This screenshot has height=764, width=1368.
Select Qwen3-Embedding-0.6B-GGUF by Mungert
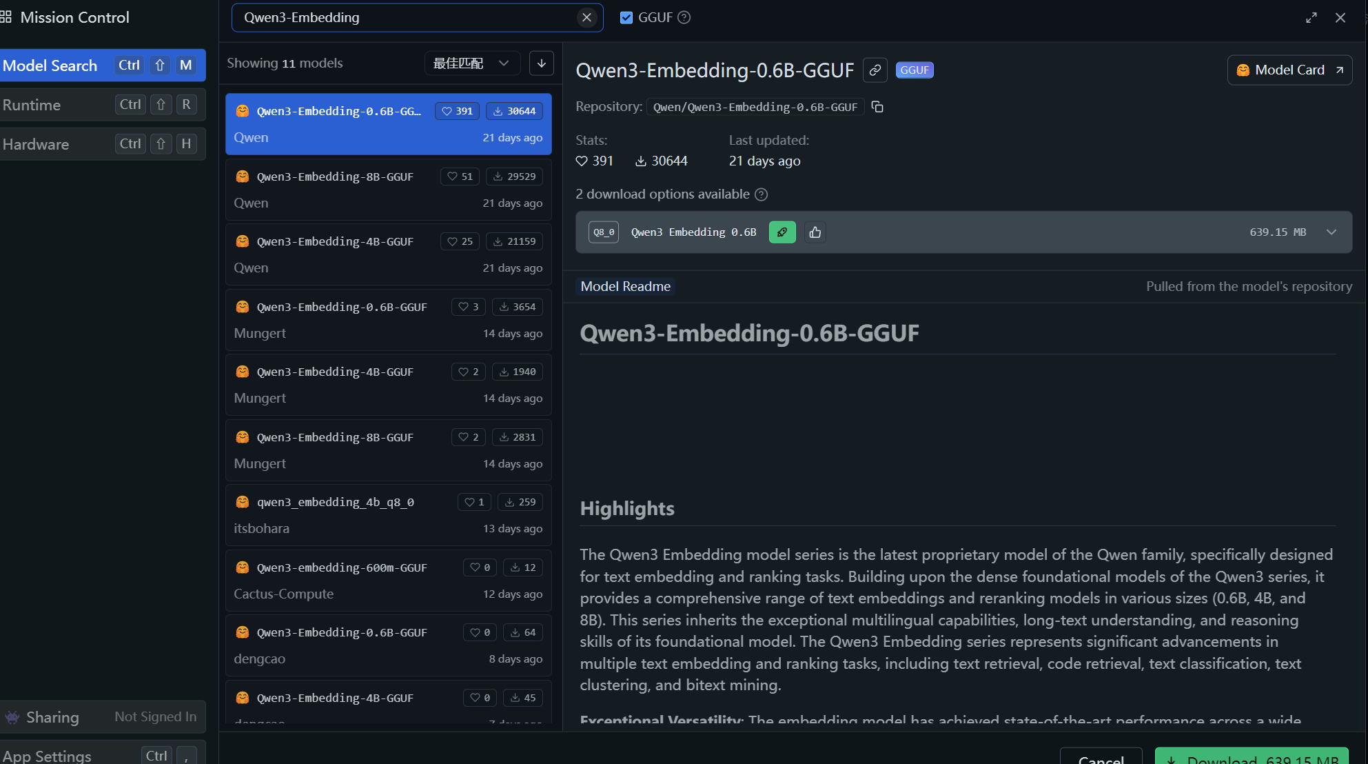[x=389, y=320]
